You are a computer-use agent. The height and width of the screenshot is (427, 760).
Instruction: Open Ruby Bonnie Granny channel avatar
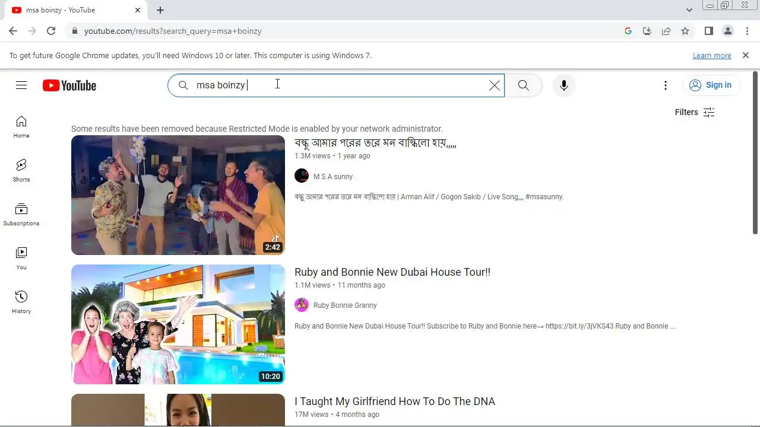302,305
